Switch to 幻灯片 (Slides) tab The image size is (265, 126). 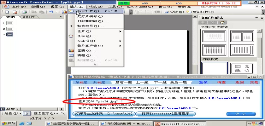28,17
